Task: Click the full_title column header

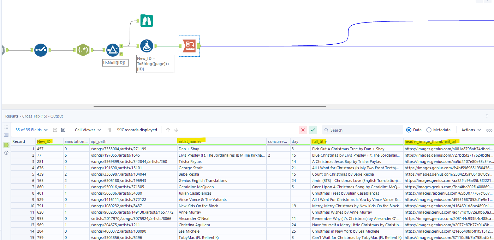Action: [319, 141]
